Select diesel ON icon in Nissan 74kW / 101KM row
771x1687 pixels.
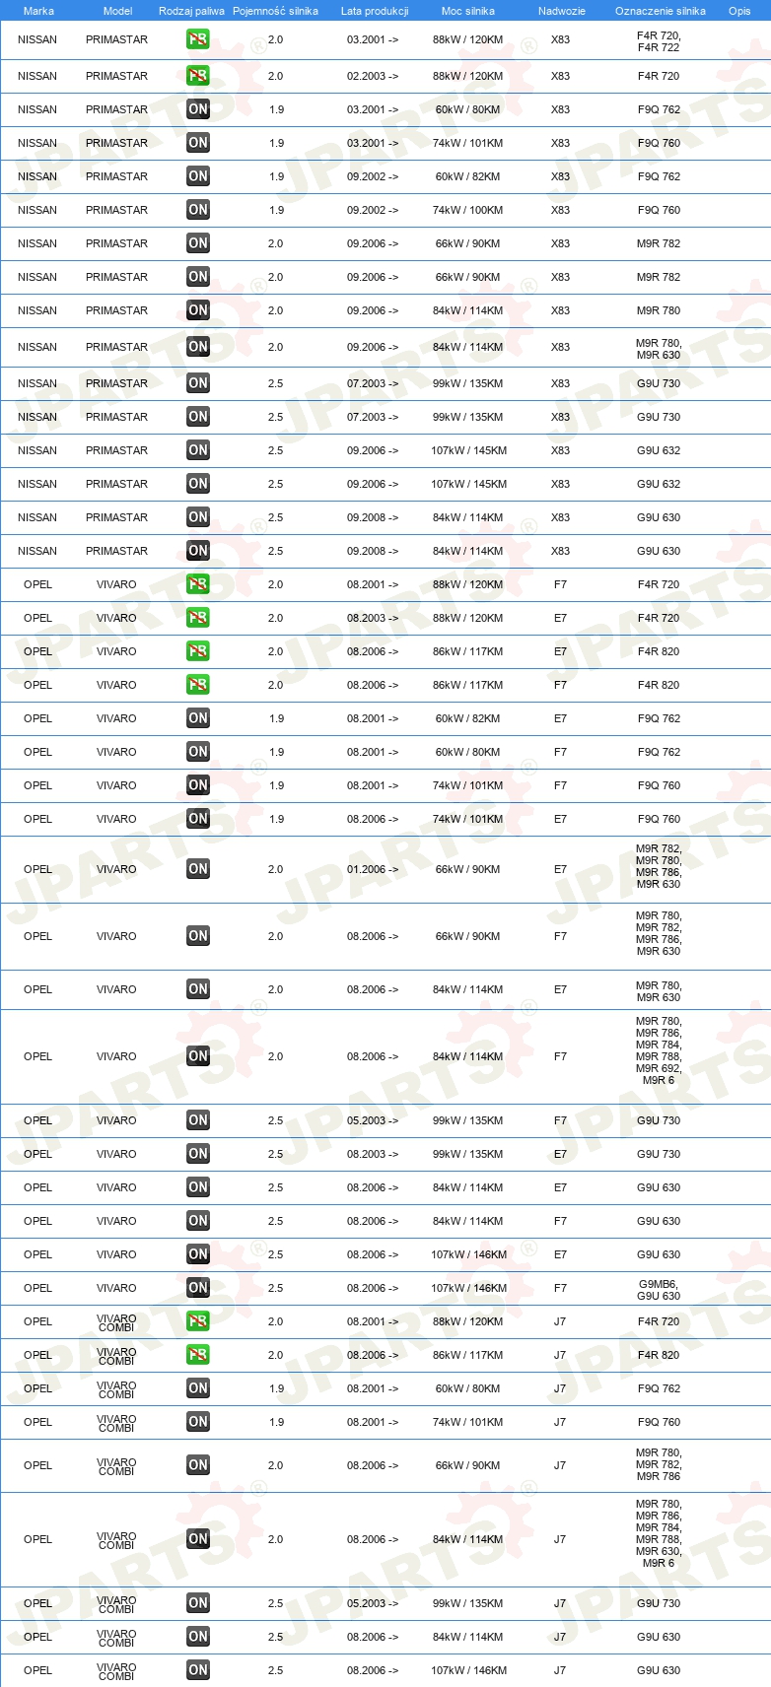198,143
